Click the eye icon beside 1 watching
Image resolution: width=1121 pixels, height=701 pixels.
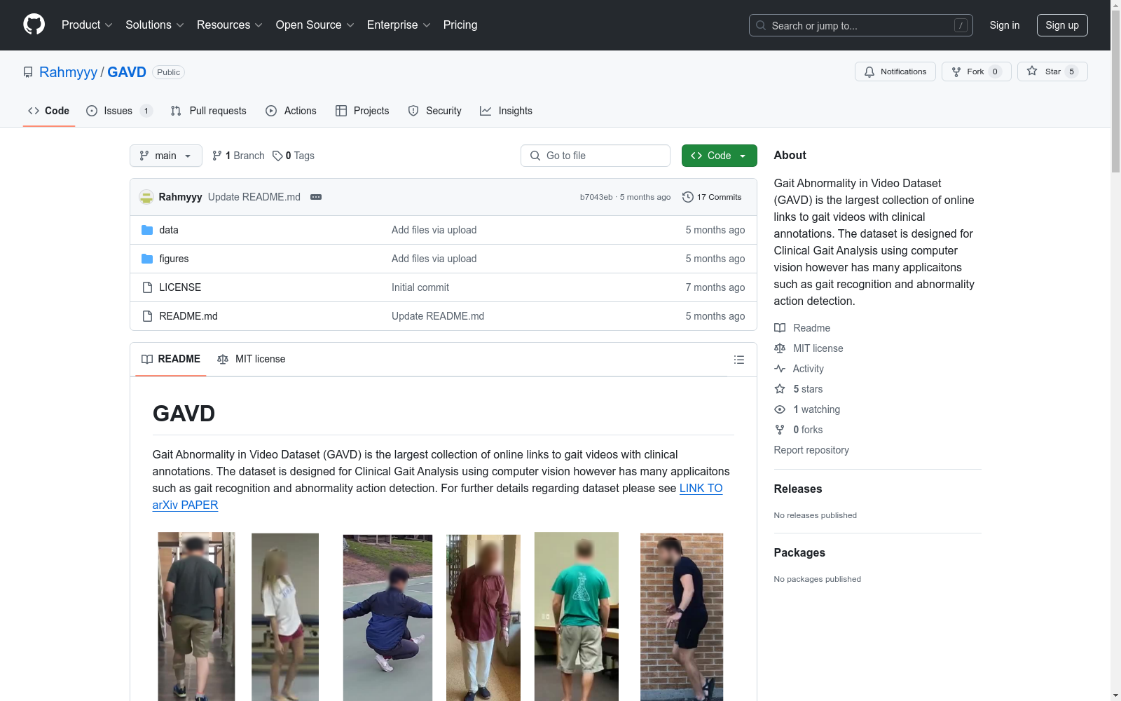(780, 409)
